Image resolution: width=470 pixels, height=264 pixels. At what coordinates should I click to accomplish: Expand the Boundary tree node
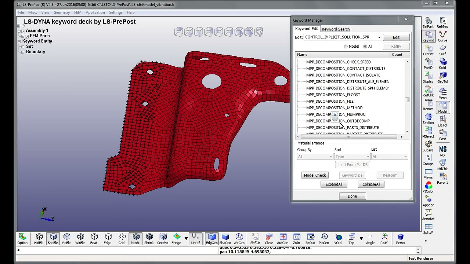(23, 52)
